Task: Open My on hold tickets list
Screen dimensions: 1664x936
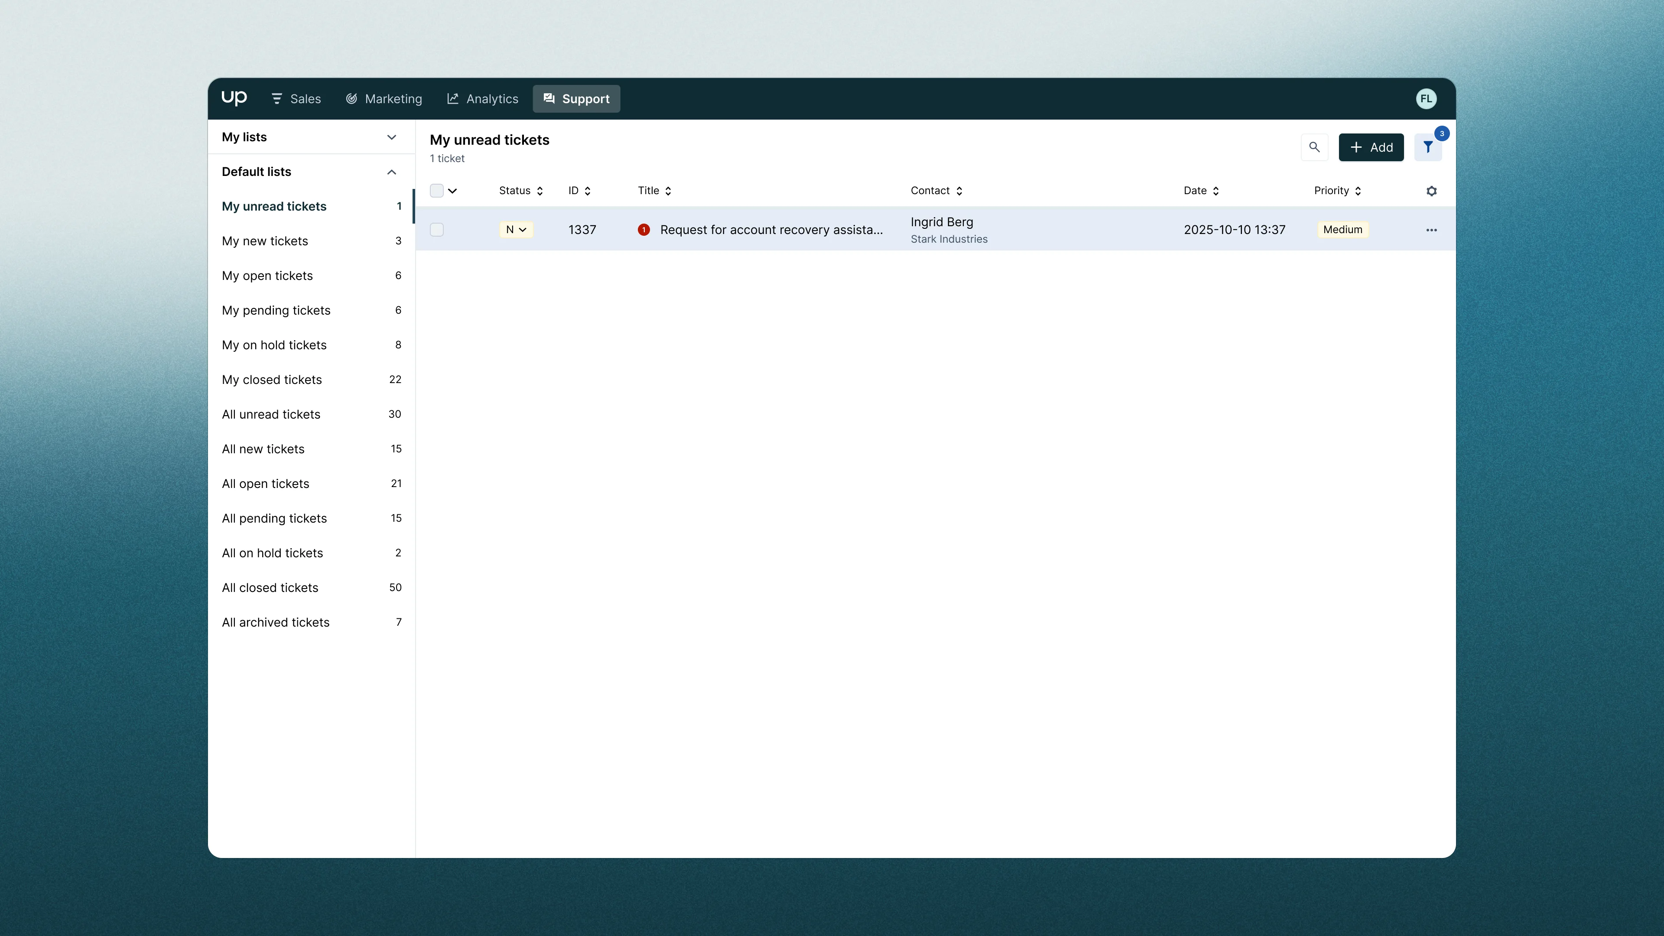Action: [311, 345]
